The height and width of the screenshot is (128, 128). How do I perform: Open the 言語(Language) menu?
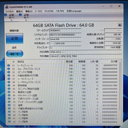click(x=74, y=11)
